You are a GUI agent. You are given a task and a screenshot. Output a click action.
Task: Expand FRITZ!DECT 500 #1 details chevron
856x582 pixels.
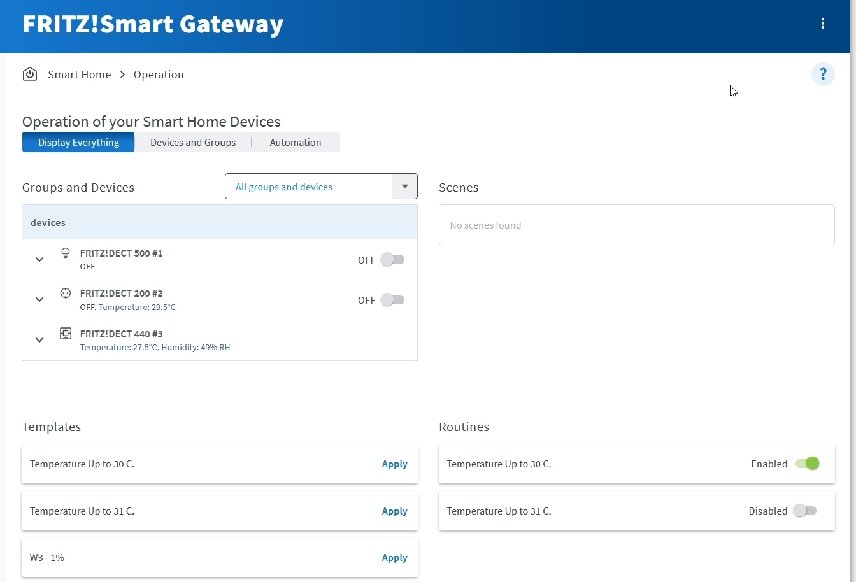pyautogui.click(x=39, y=259)
